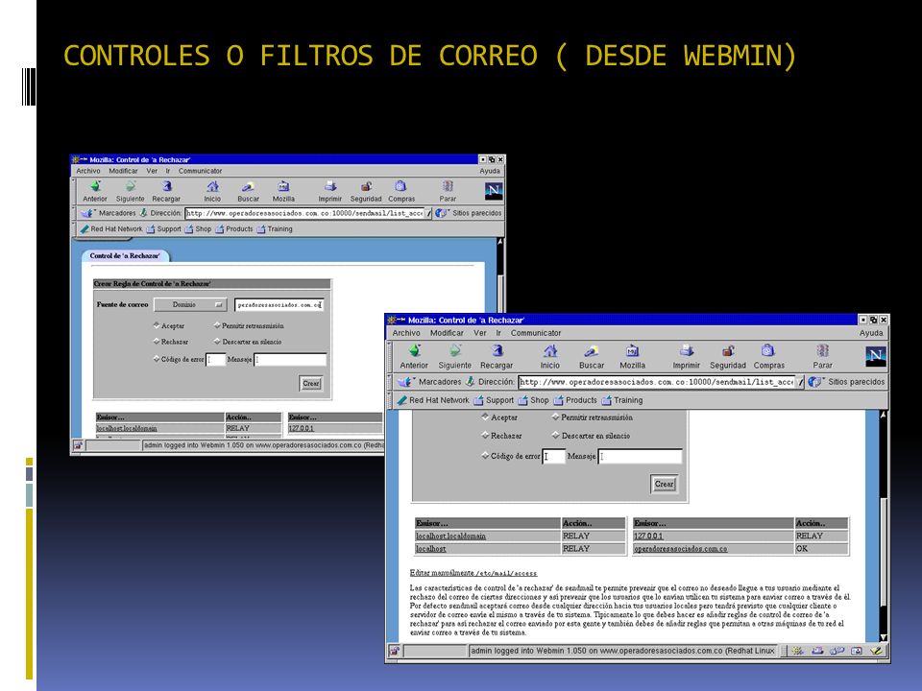Click Sitios parecidos in front window
Screen dimensions: 922x691
[x=847, y=382]
